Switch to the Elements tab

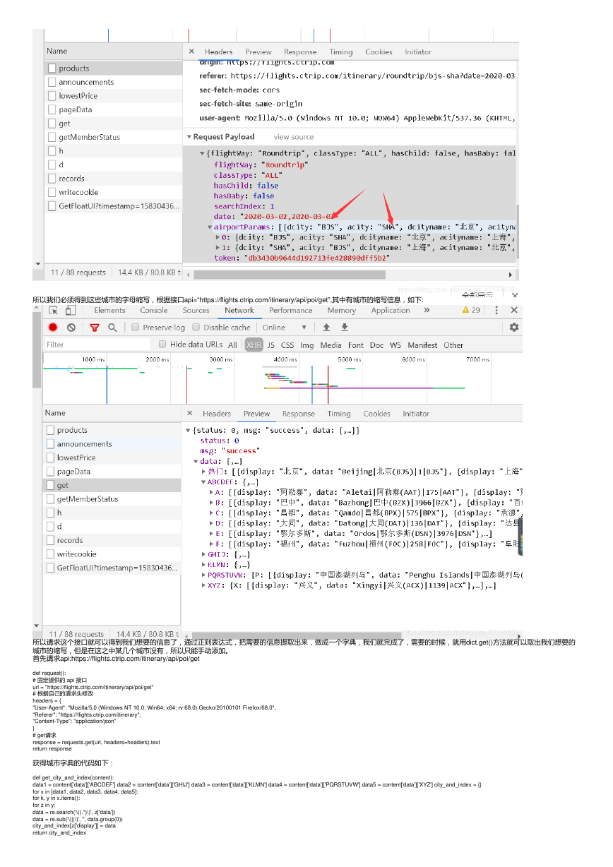click(x=109, y=310)
